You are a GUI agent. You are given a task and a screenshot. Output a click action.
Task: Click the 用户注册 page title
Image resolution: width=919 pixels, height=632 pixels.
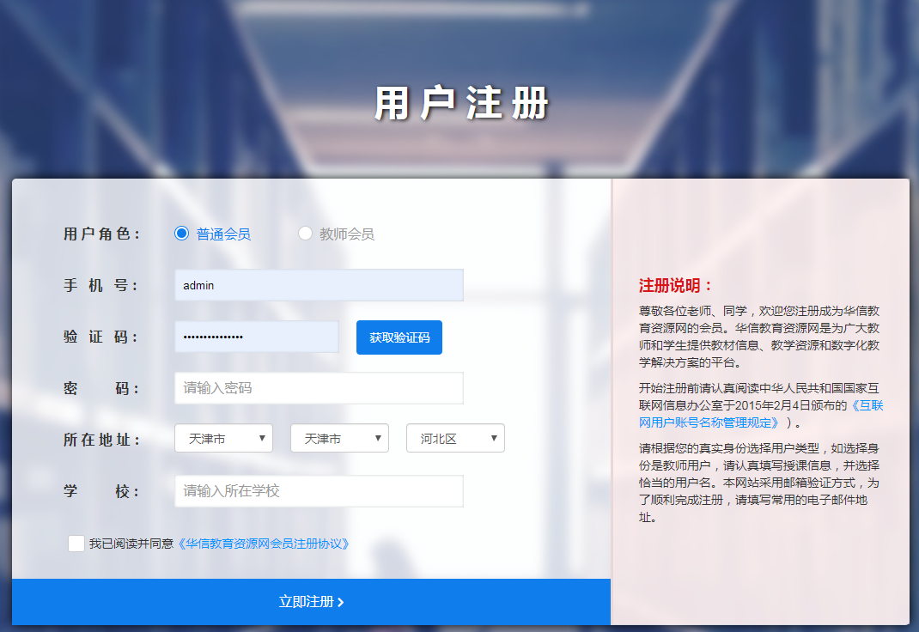click(461, 105)
